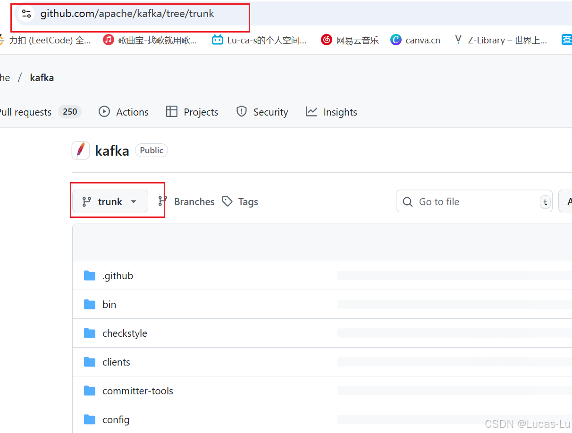Open the NetEase Cloud Music bookmark icon

[327, 40]
